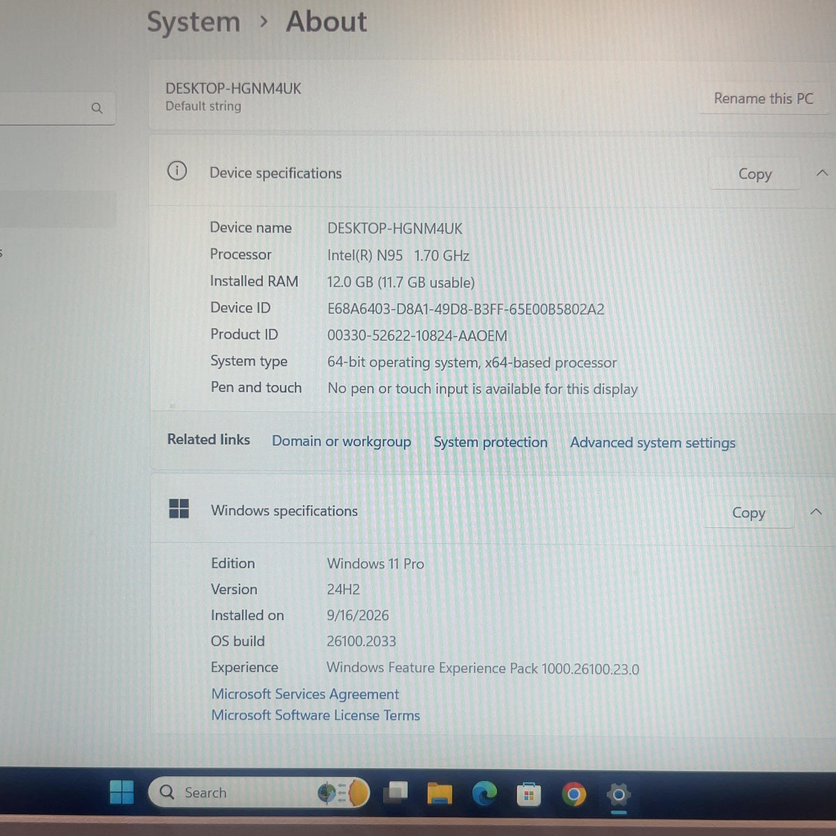Click the Installed on date 9/16/2026
836x836 pixels.
358,615
